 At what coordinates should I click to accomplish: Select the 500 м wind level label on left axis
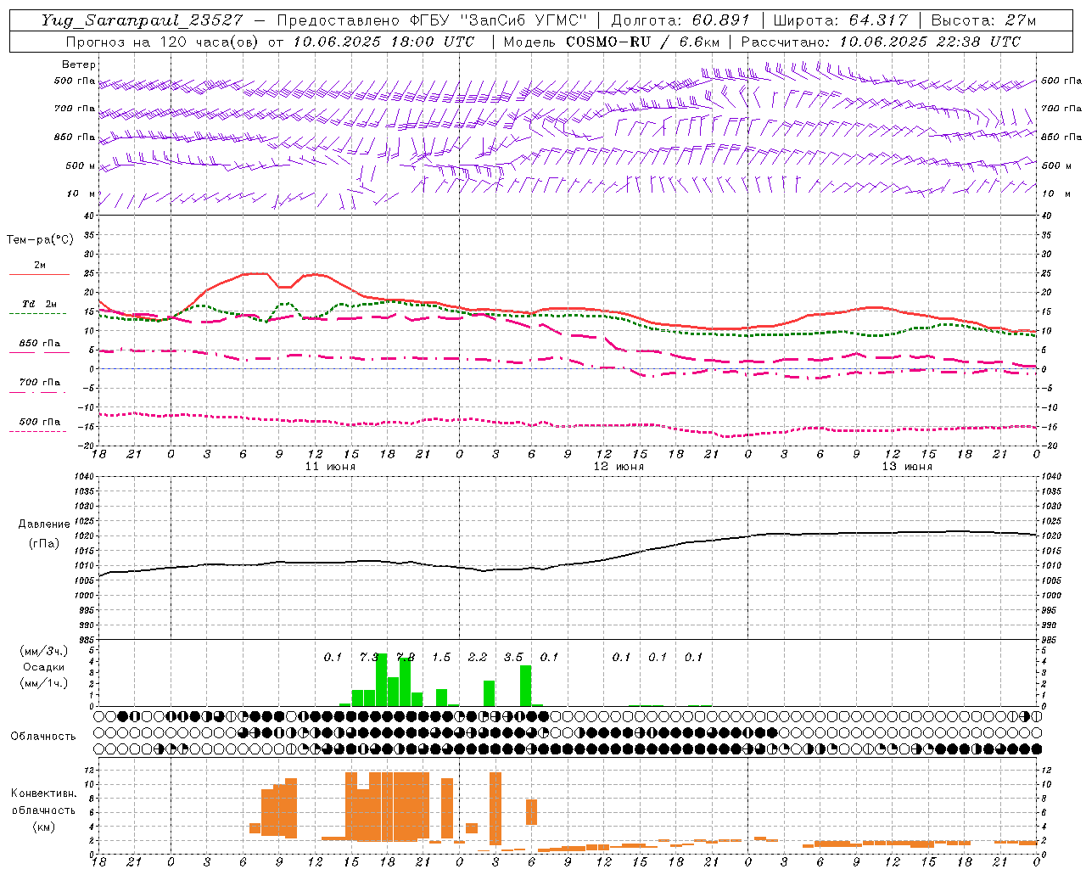(81, 165)
